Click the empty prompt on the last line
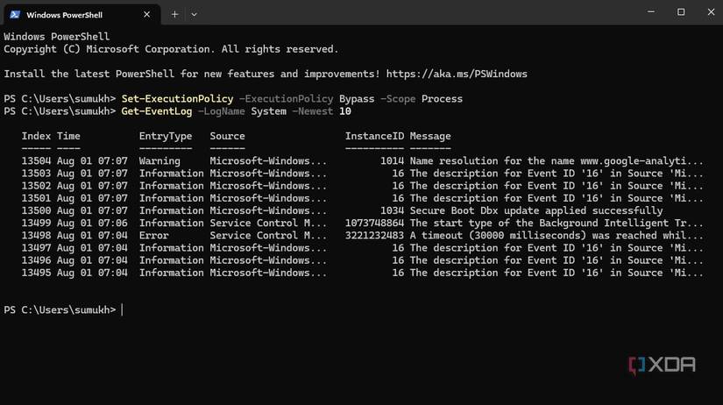 122,309
